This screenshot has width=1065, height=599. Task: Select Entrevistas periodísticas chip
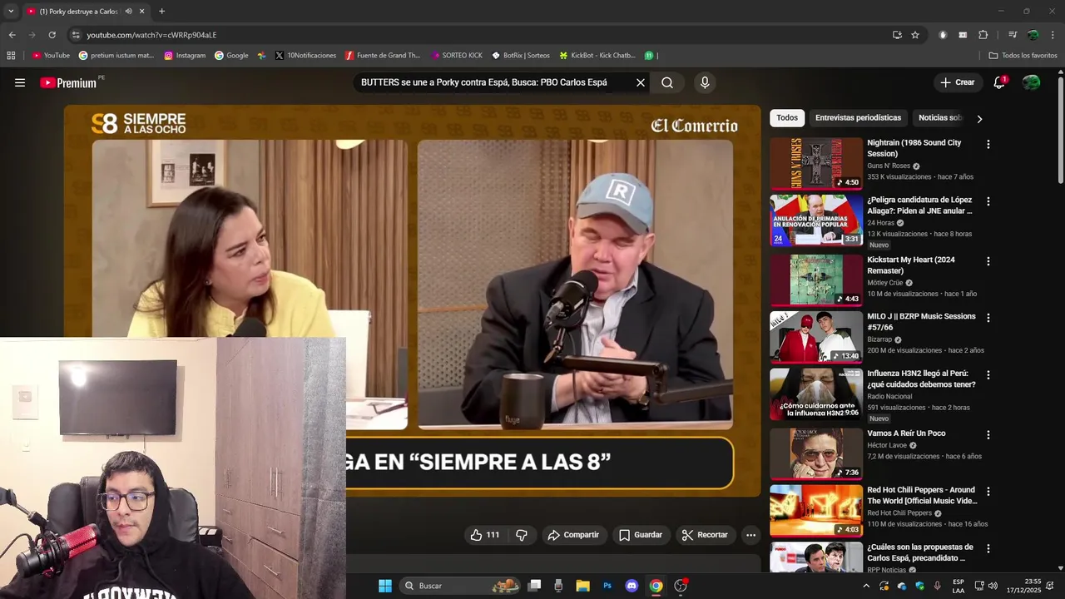pos(858,118)
